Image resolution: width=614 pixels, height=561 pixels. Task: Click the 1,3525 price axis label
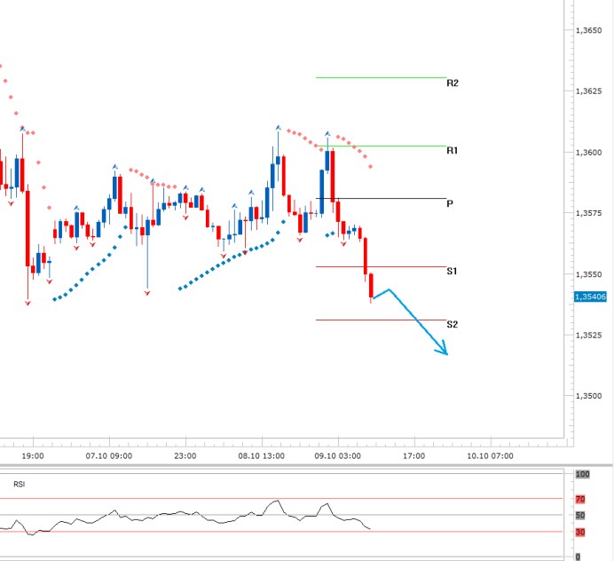(588, 335)
